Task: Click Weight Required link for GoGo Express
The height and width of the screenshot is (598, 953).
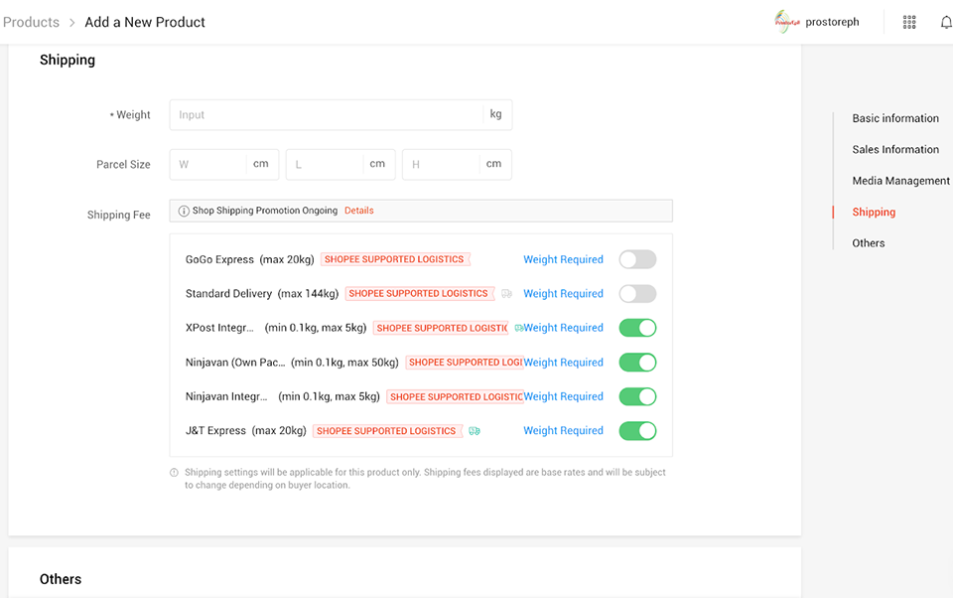Action: [x=563, y=259]
